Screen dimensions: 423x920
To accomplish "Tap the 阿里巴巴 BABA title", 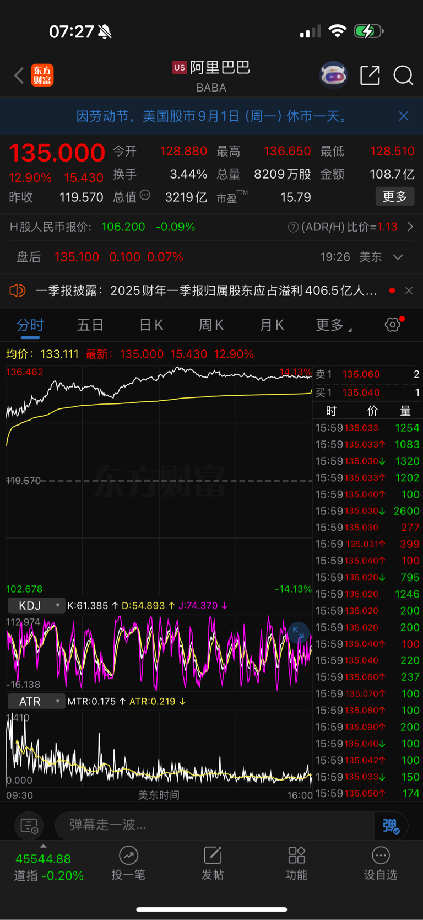I will pos(212,76).
